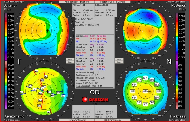Click the Keratometric Axial footer button

pyautogui.click(x=77, y=120)
